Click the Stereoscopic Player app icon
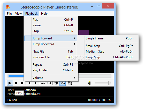The image size is (144, 110). click(8, 7)
